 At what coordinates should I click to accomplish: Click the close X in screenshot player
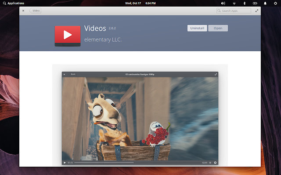click(65, 74)
